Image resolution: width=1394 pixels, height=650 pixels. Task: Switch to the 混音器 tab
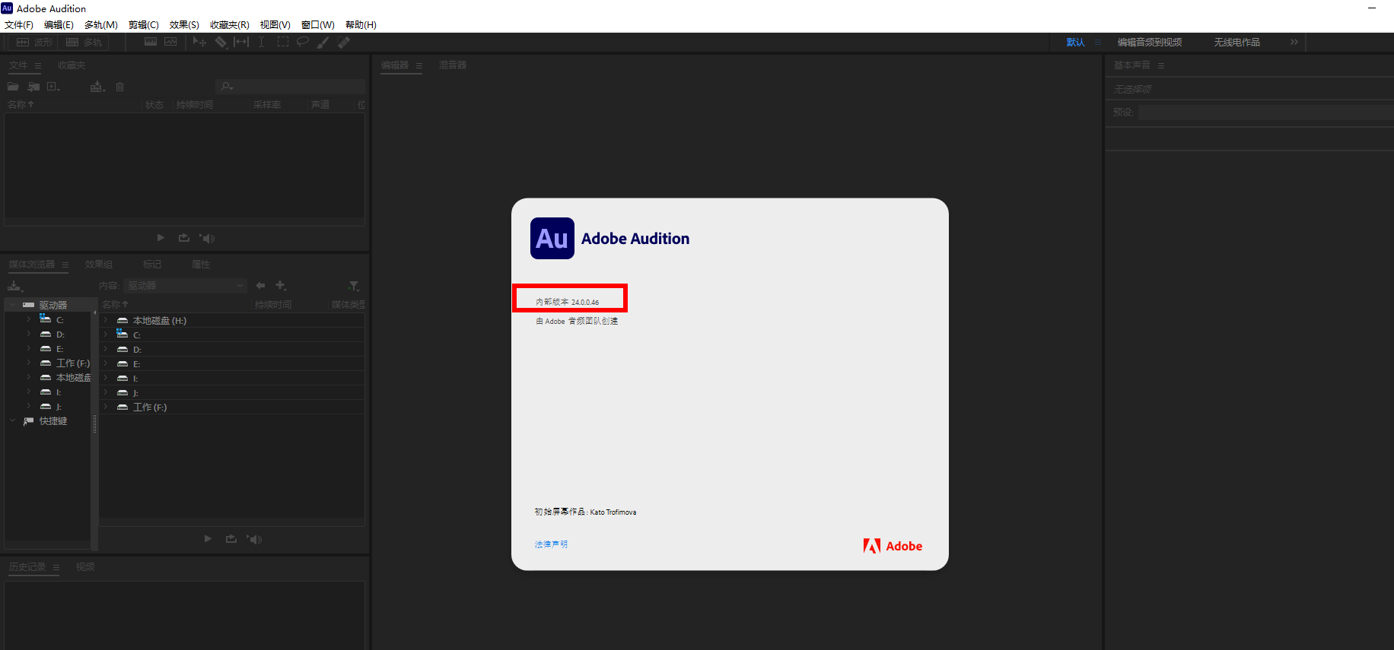click(x=453, y=65)
